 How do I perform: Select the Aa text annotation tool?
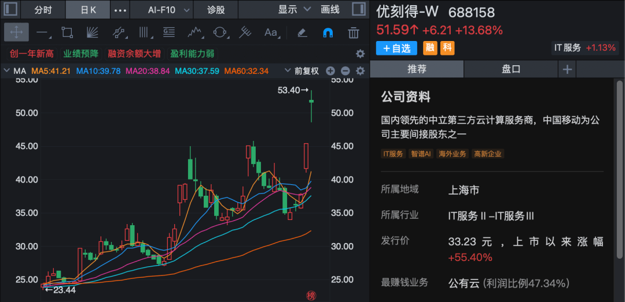click(271, 32)
